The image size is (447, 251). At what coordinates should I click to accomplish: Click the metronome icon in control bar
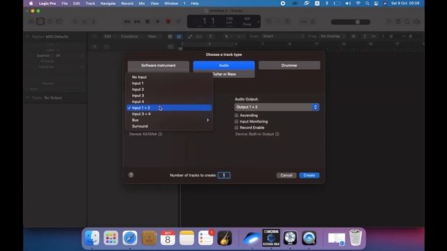pos(313,22)
